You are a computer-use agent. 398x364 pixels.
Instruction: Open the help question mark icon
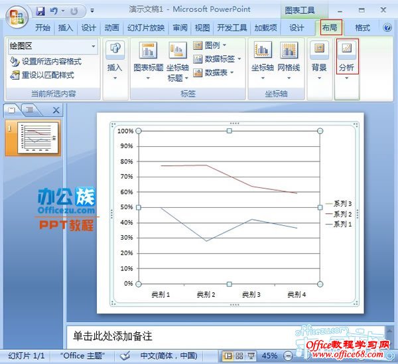pyautogui.click(x=388, y=28)
